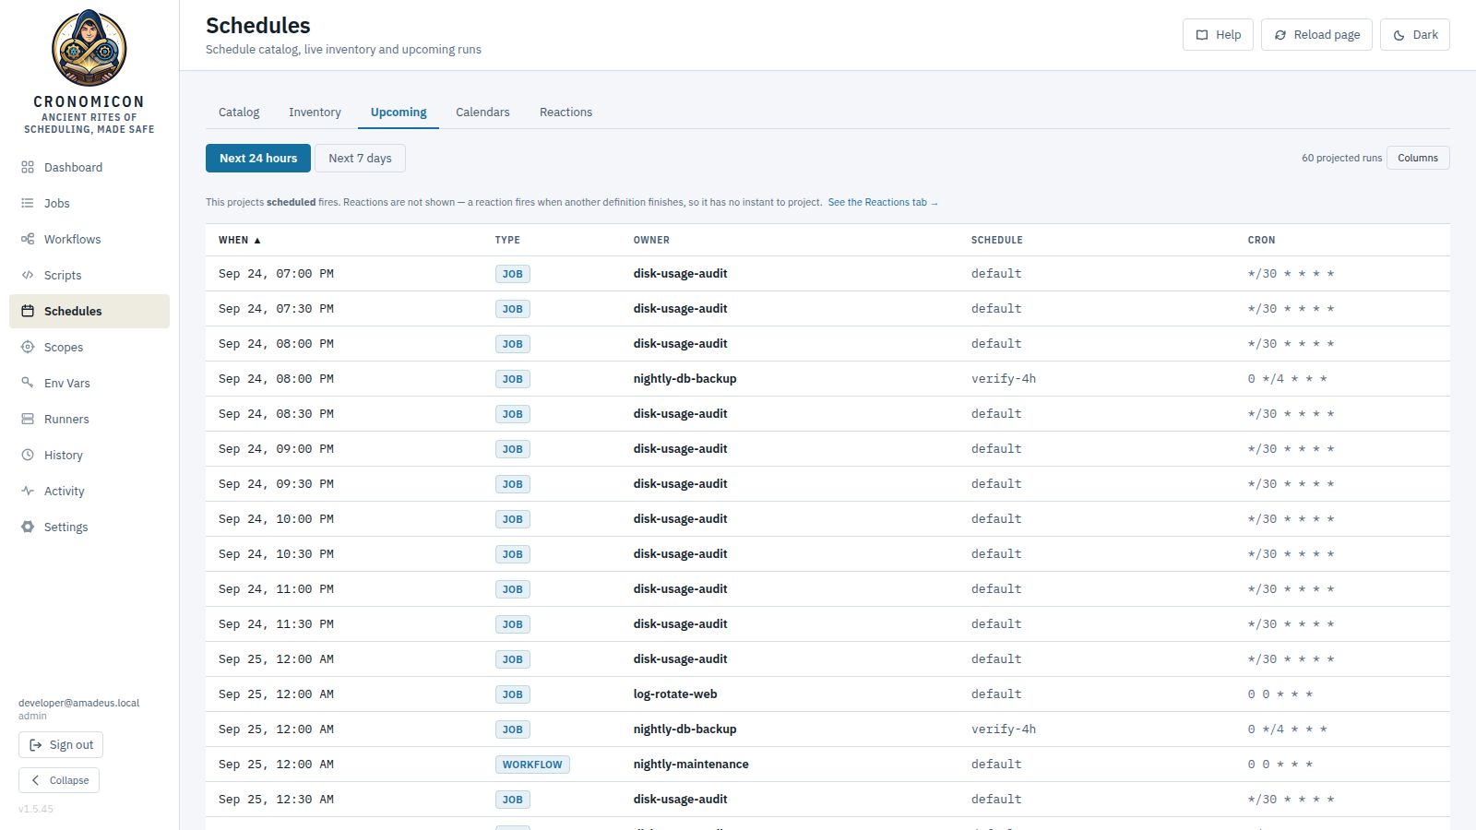The width and height of the screenshot is (1476, 830).
Task: Click the Help button
Action: point(1218,35)
